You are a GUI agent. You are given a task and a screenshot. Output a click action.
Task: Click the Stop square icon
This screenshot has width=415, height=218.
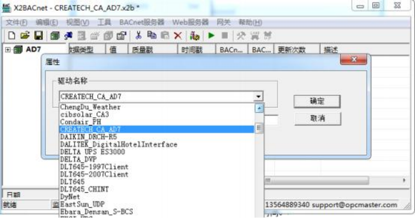225,36
